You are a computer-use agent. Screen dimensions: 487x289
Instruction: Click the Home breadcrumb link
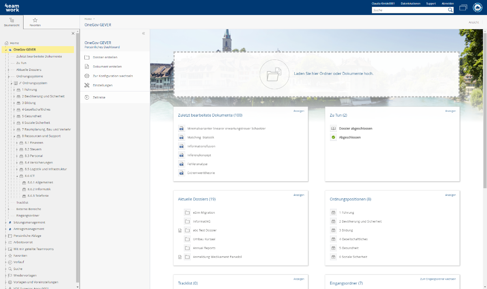pos(88,19)
